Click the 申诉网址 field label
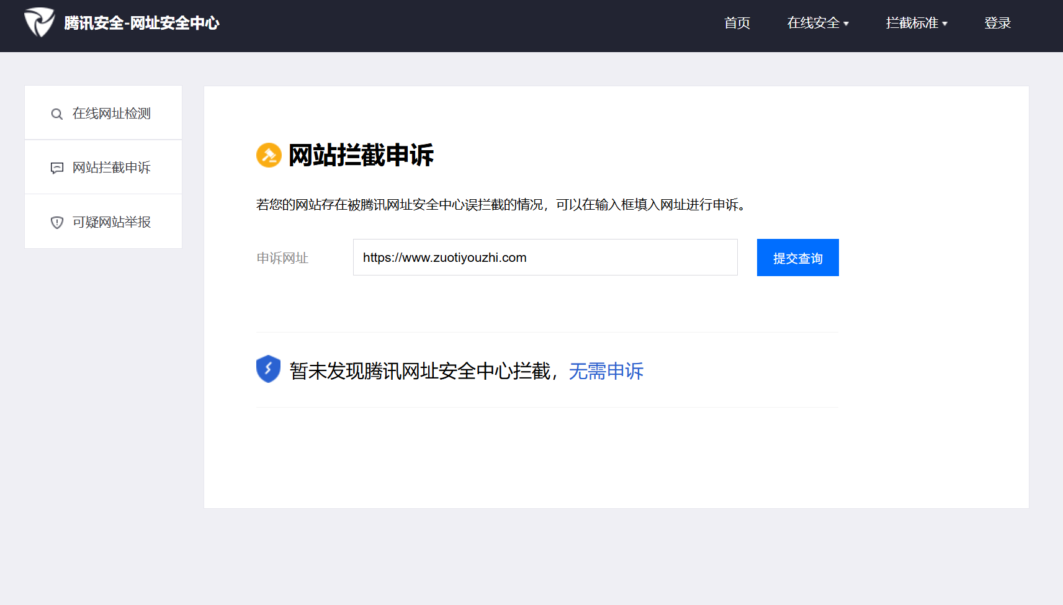 click(x=282, y=258)
